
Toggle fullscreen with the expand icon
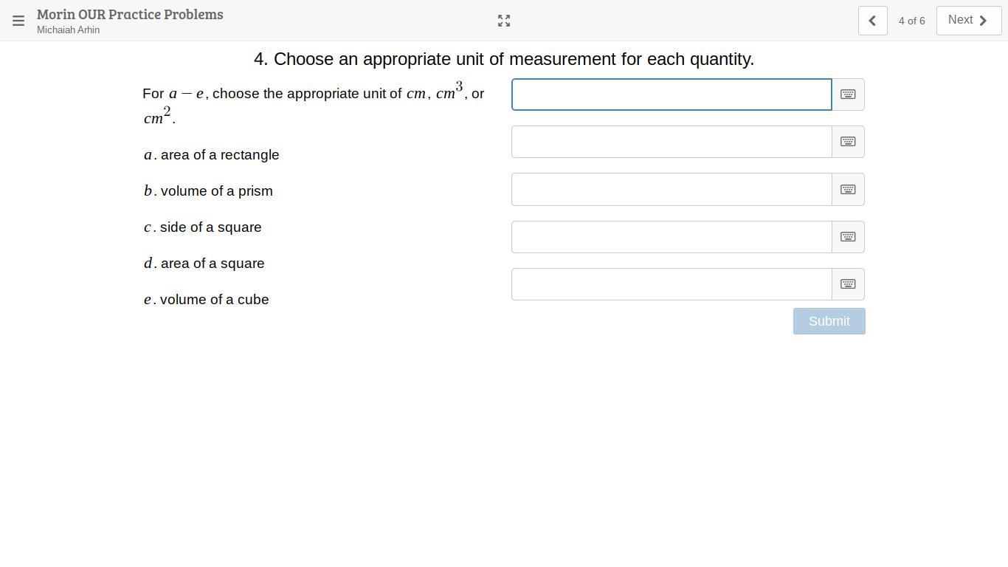pyautogui.click(x=504, y=21)
